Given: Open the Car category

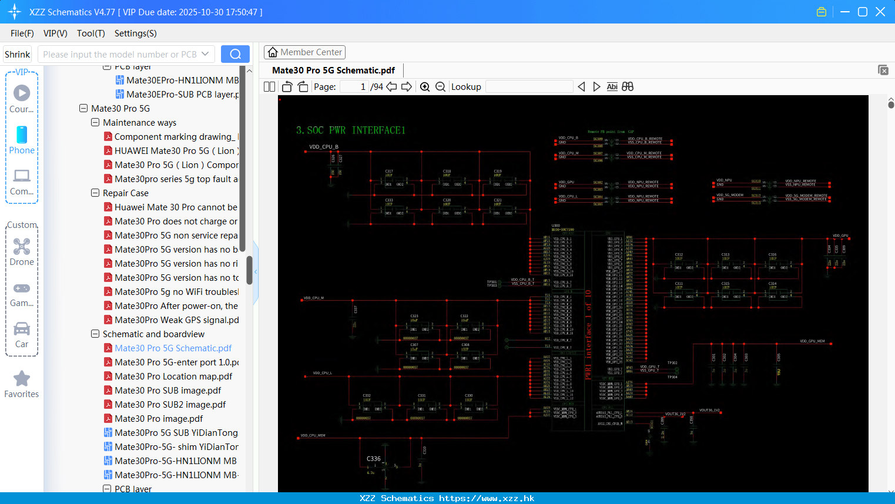Looking at the screenshot, I should click(x=22, y=335).
